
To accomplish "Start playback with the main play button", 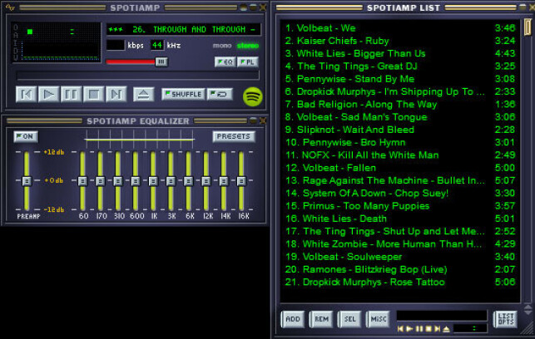I will [x=48, y=95].
